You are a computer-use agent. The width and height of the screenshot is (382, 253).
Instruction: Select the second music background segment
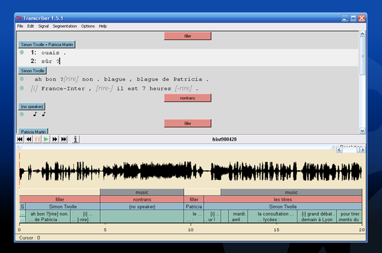point(291,192)
